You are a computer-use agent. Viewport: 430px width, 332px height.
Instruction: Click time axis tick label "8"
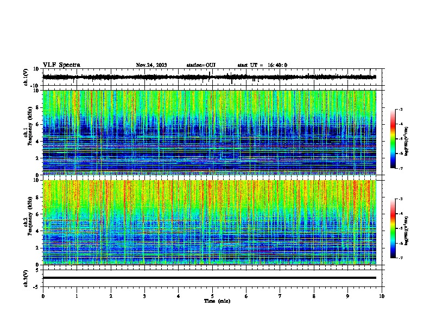(x=314, y=296)
